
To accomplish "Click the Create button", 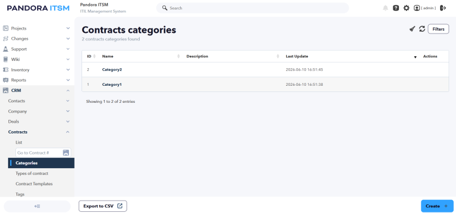I will click(437, 206).
